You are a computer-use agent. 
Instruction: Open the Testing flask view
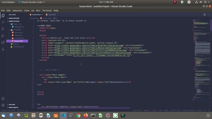[x=3, y=49]
